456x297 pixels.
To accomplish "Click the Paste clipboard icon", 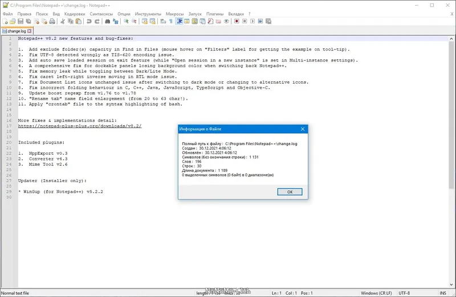I will tap(79, 21).
